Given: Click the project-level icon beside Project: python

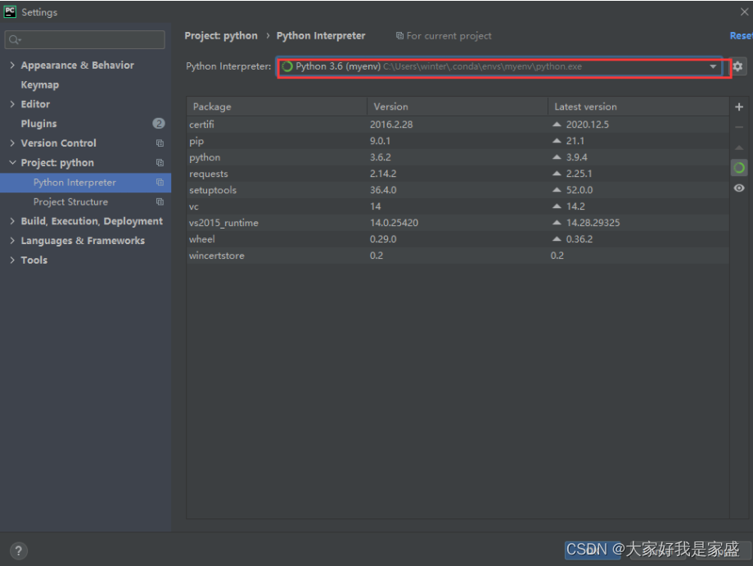Looking at the screenshot, I should point(160,163).
